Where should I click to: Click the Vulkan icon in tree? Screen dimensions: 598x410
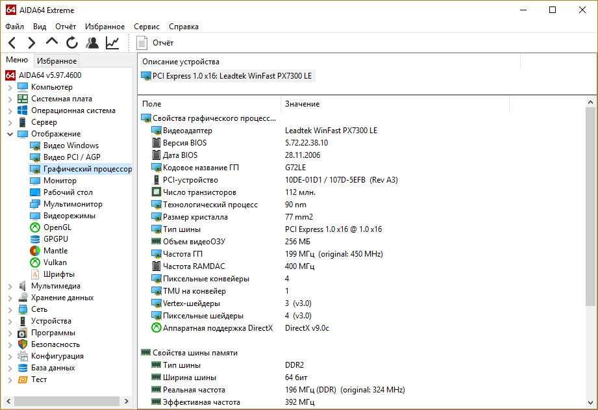click(x=34, y=263)
